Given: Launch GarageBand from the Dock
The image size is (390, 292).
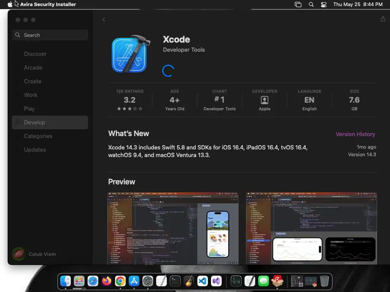Looking at the screenshot, I should (x=189, y=281).
